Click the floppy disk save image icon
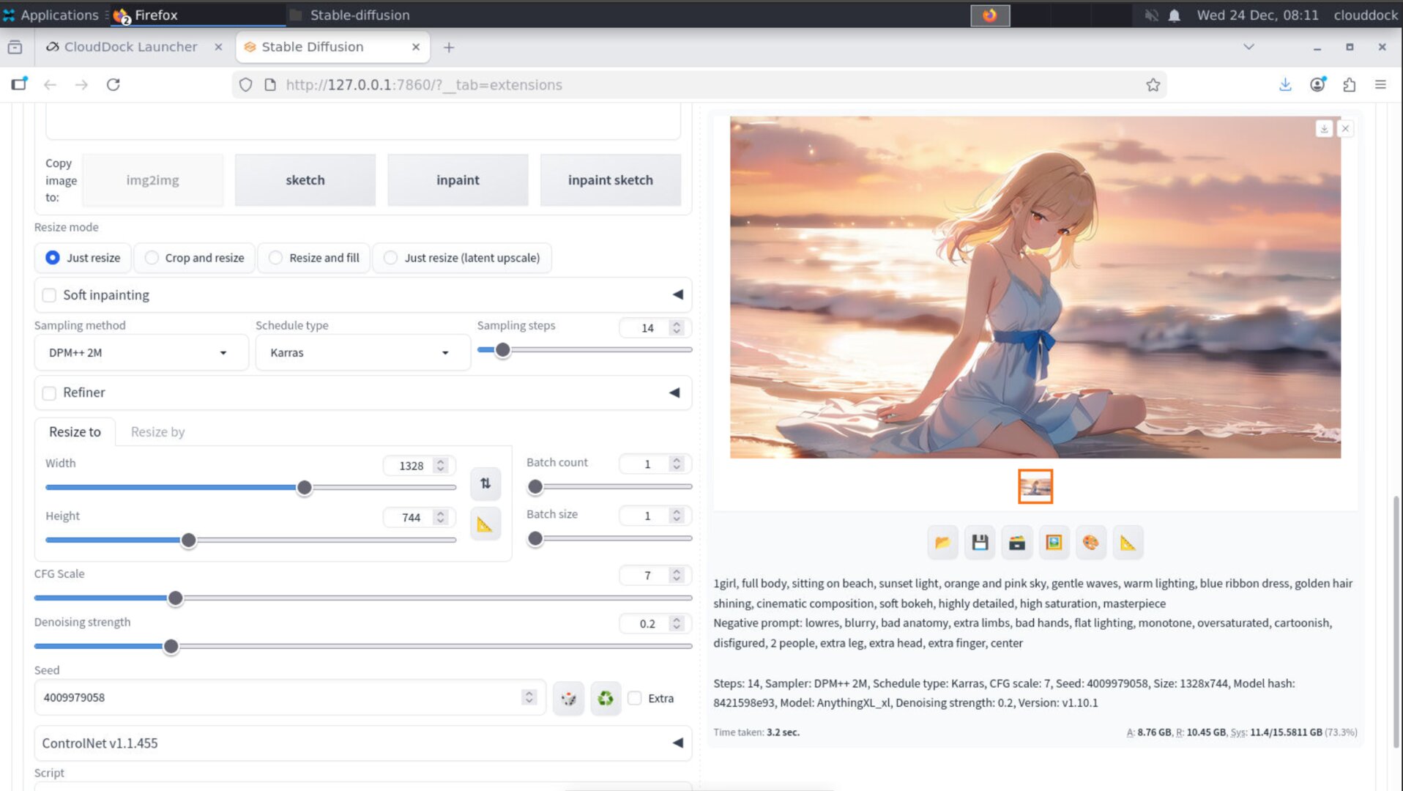This screenshot has width=1403, height=791. tap(980, 543)
